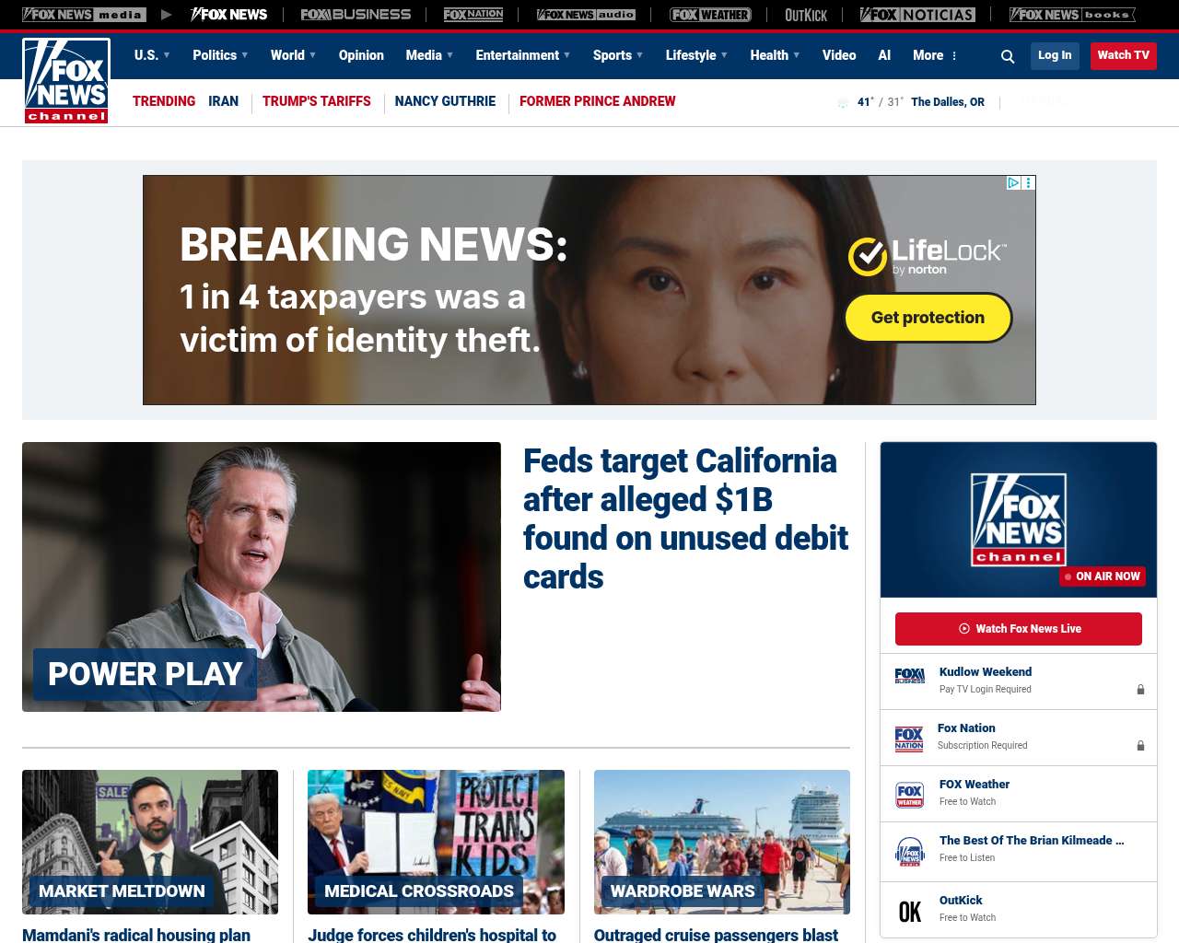This screenshot has height=943, width=1179.
Task: Open the OutKick logo in top bar
Action: coord(806,15)
